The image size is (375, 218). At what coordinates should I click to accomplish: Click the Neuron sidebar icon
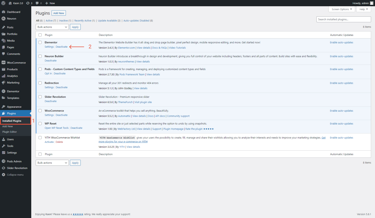coord(4,19)
